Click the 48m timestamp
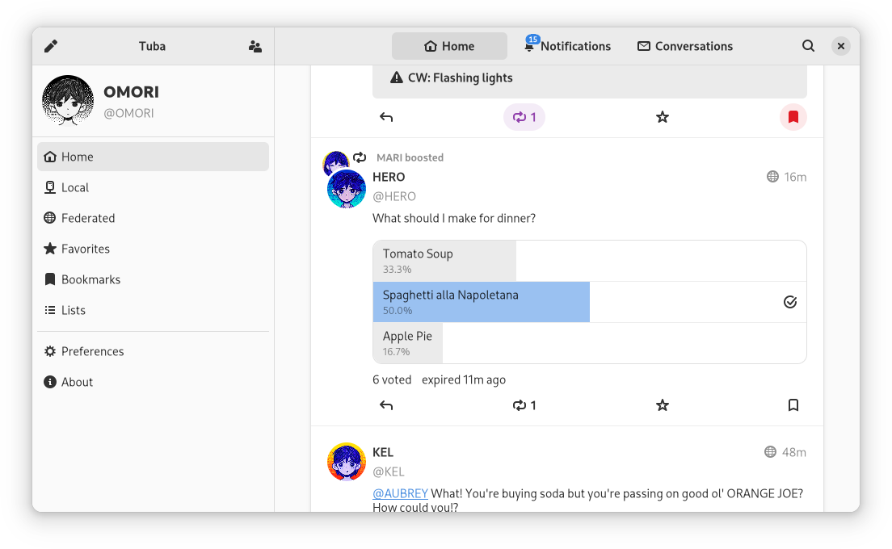 pyautogui.click(x=794, y=452)
